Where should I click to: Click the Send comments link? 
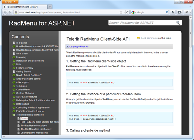pos(149,38)
